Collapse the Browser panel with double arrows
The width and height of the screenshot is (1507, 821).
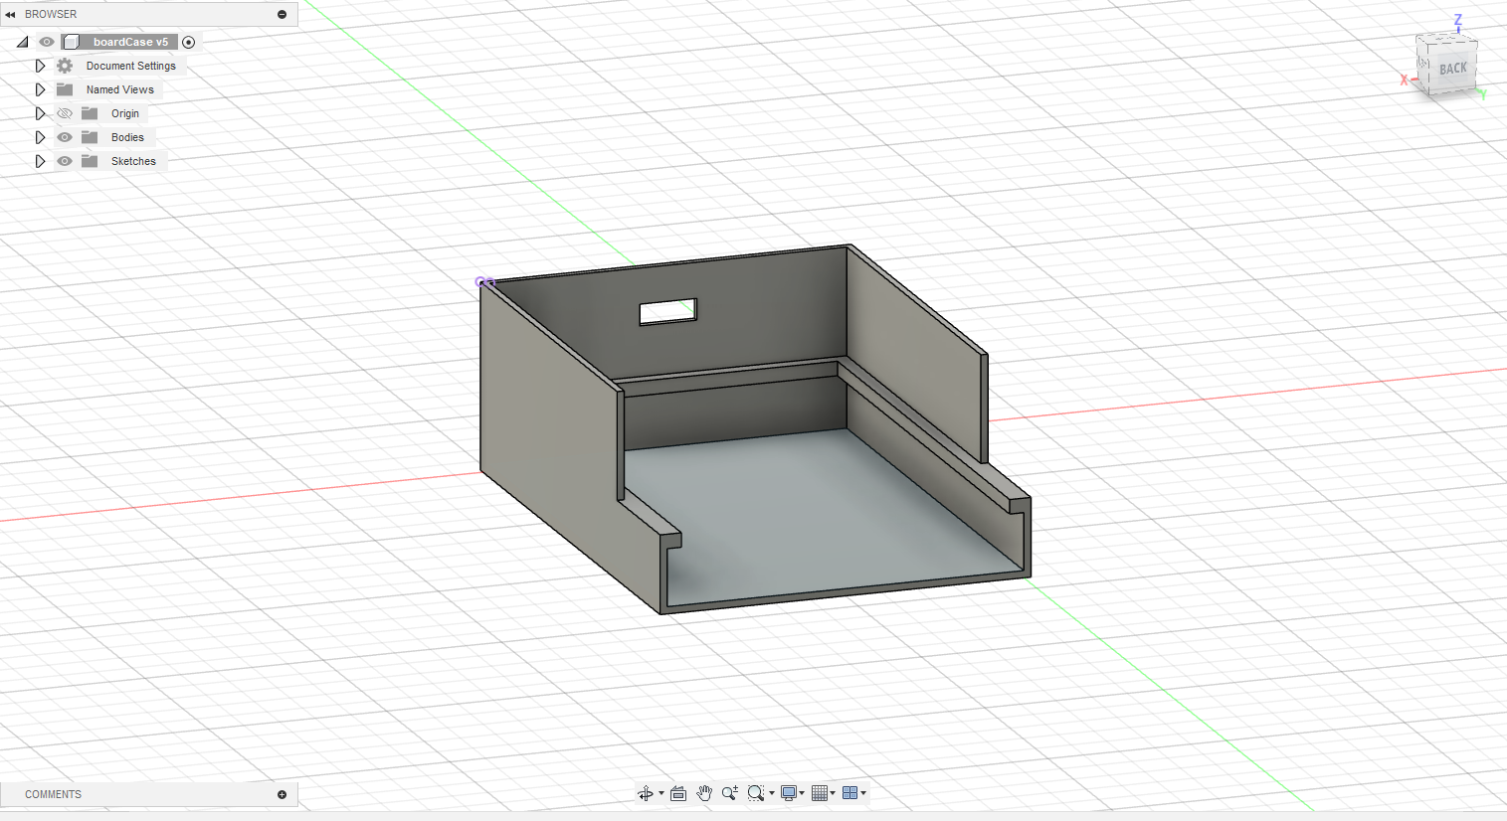click(10, 15)
